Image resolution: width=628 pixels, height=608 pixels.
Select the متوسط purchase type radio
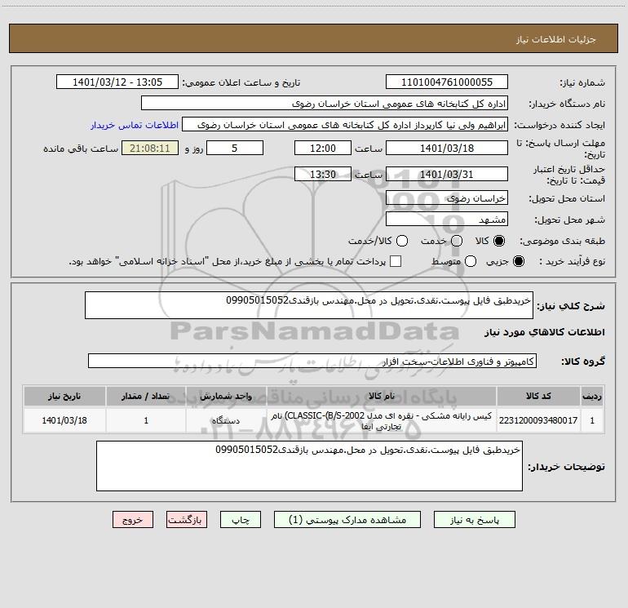(x=471, y=261)
